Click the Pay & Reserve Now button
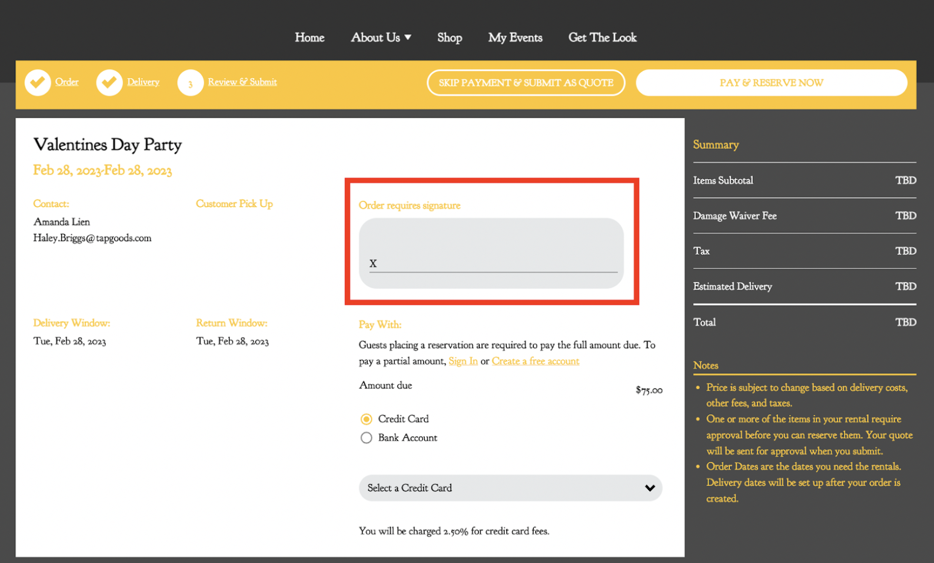934x563 pixels. tap(772, 83)
